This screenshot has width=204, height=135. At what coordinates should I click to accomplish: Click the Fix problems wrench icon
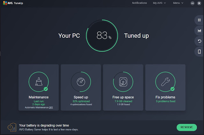[x=165, y=82]
